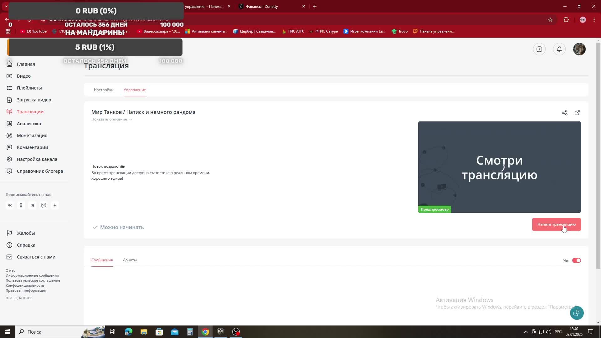The image size is (601, 338).
Task: Close the Donatty finances tab
Action: pyautogui.click(x=303, y=6)
